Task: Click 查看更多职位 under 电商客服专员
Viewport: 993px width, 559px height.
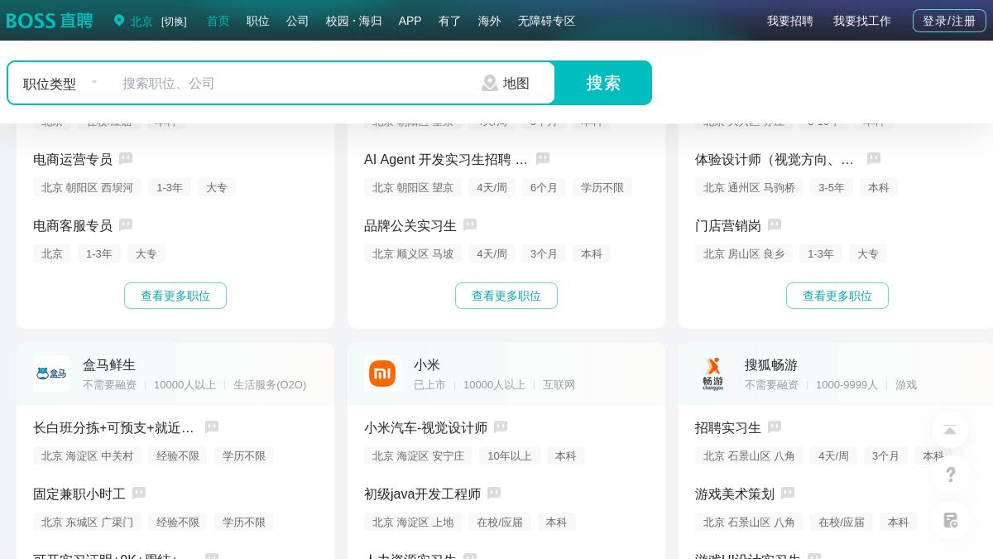Action: coord(175,296)
